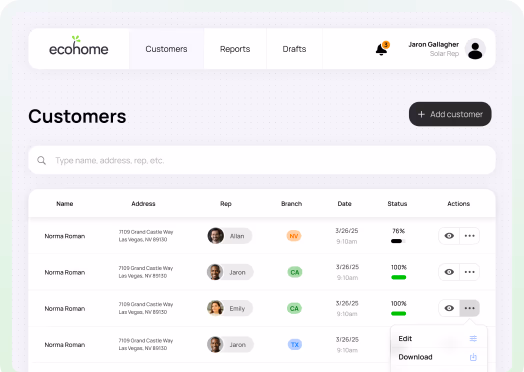
Task: Focus the customer search field
Action: tap(262, 160)
